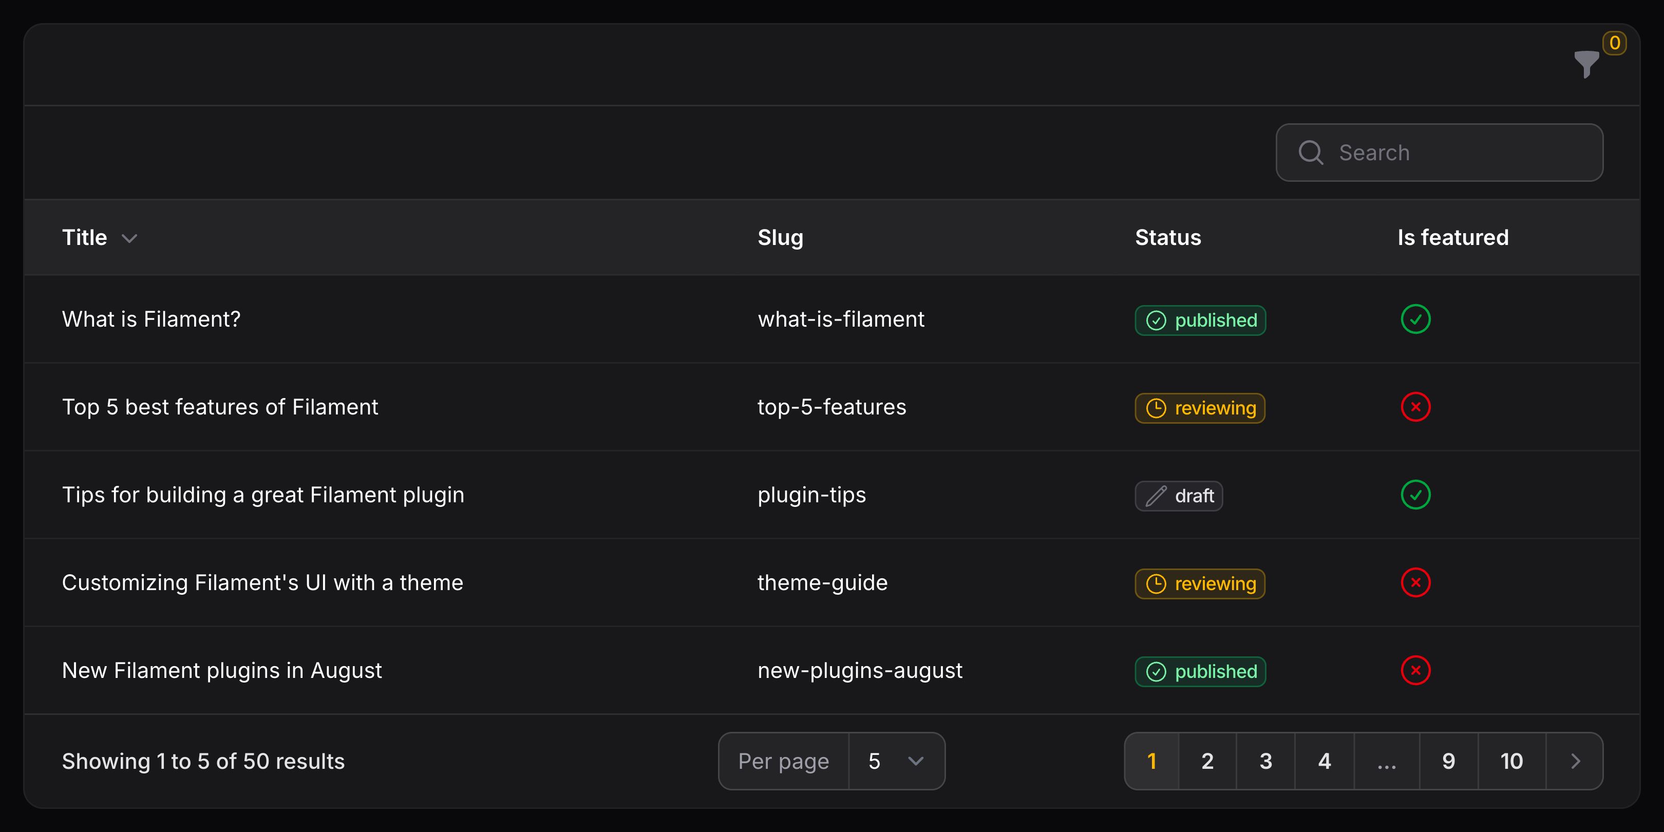The image size is (1664, 832).
Task: Click the next page arrow
Action: click(1575, 761)
